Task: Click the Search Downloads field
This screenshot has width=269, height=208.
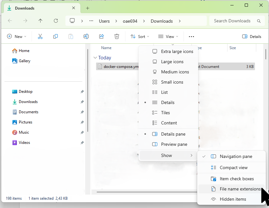Action: [233, 21]
